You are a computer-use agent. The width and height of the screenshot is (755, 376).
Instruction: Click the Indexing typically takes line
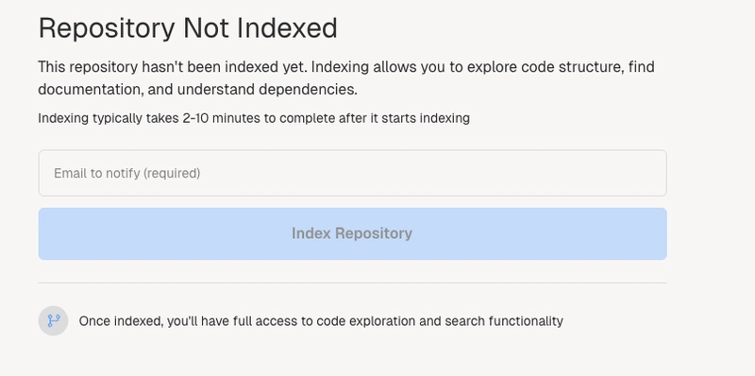point(254,118)
